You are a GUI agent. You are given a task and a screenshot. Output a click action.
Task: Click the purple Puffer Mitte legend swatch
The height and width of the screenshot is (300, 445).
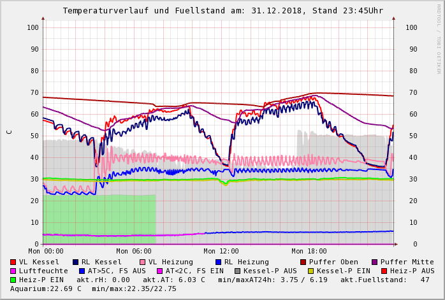[x=375, y=262]
